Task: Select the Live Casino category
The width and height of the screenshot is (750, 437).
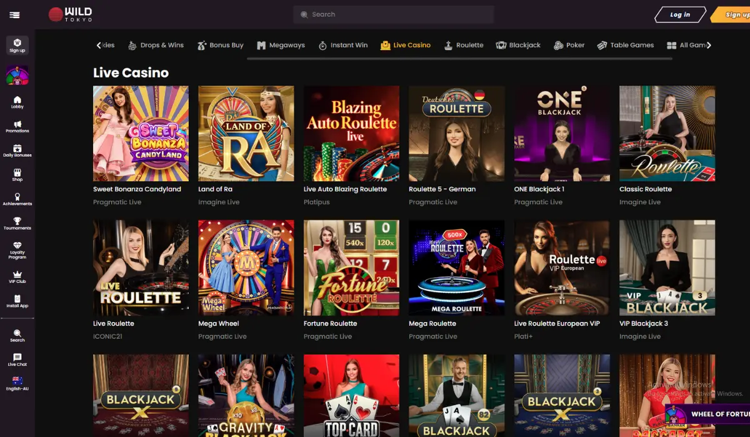Action: click(x=405, y=45)
